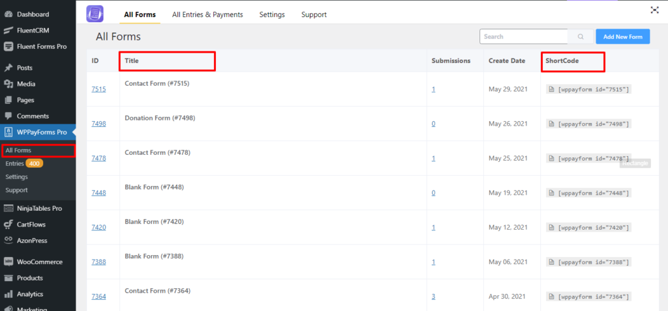Copy shortcode icon for form 7515
This screenshot has height=311, width=668.
tap(551, 89)
